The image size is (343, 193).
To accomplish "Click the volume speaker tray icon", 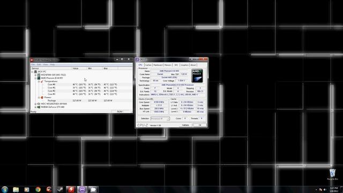I will [x=325, y=190].
